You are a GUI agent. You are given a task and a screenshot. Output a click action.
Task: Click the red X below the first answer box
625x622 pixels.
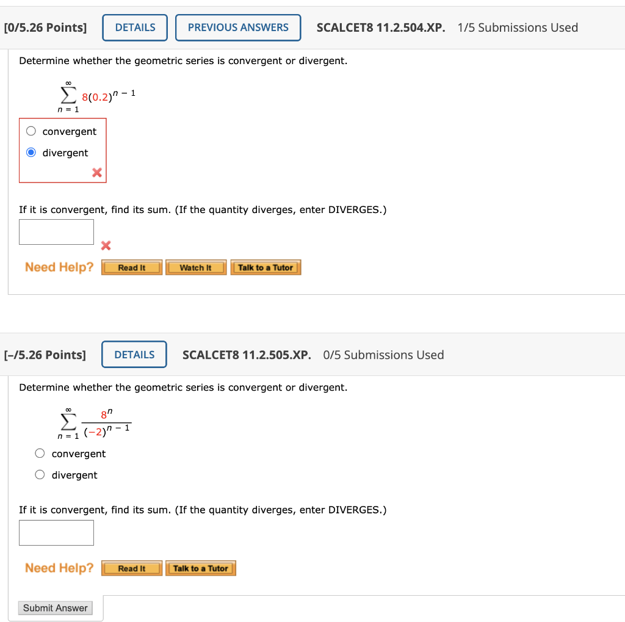point(106,246)
